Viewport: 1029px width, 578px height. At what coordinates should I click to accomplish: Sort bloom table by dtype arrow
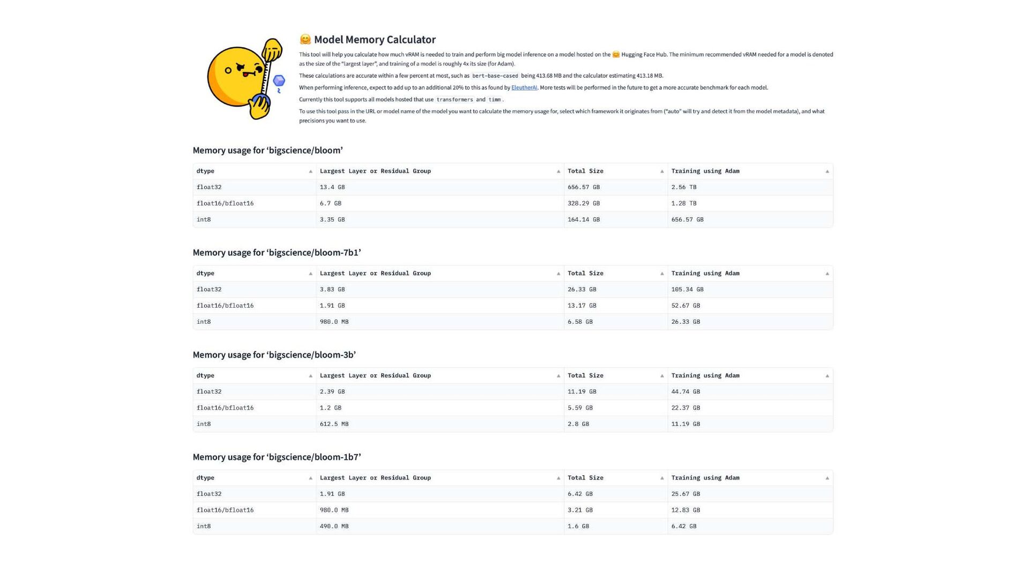310,171
